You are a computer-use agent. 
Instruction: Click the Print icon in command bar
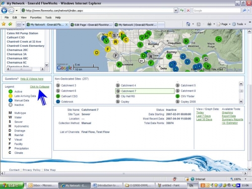click(x=209, y=24)
